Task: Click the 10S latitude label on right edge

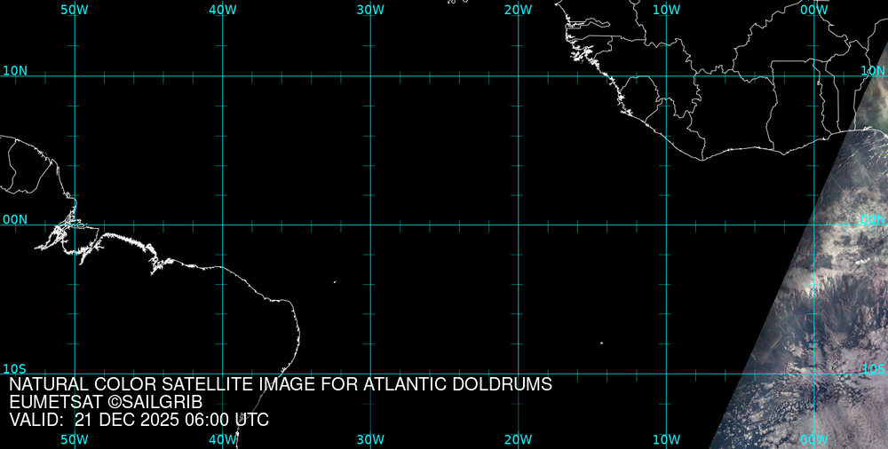Action: coord(874,368)
